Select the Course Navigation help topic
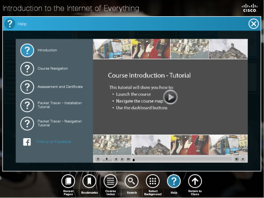Image resolution: width=264 pixels, height=198 pixels. (27, 69)
